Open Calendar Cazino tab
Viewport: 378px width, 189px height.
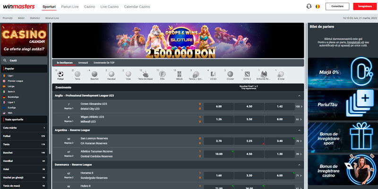(x=137, y=7)
